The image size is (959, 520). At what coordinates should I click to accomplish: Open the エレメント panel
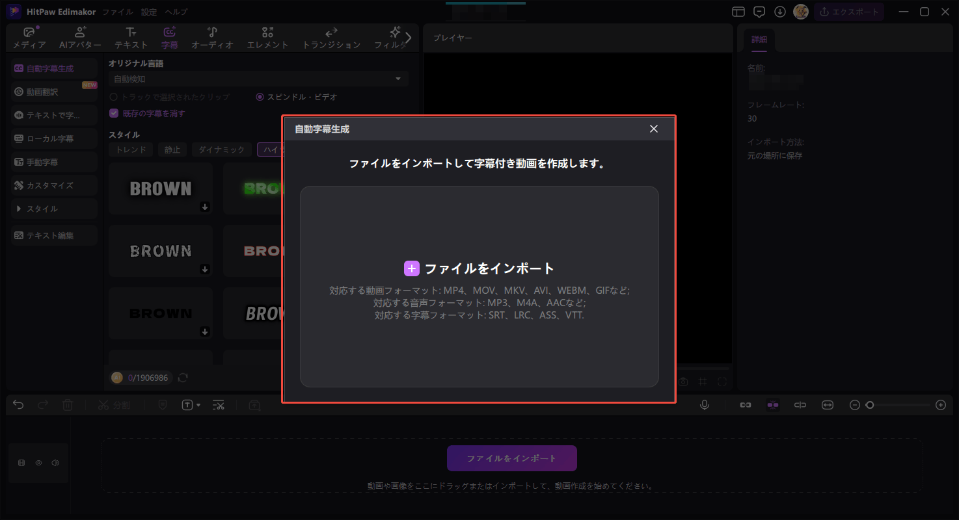[267, 37]
